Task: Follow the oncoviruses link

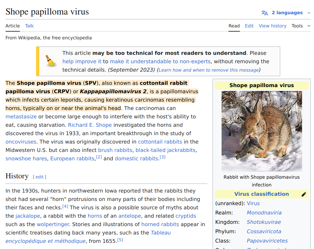Action: (21, 142)
